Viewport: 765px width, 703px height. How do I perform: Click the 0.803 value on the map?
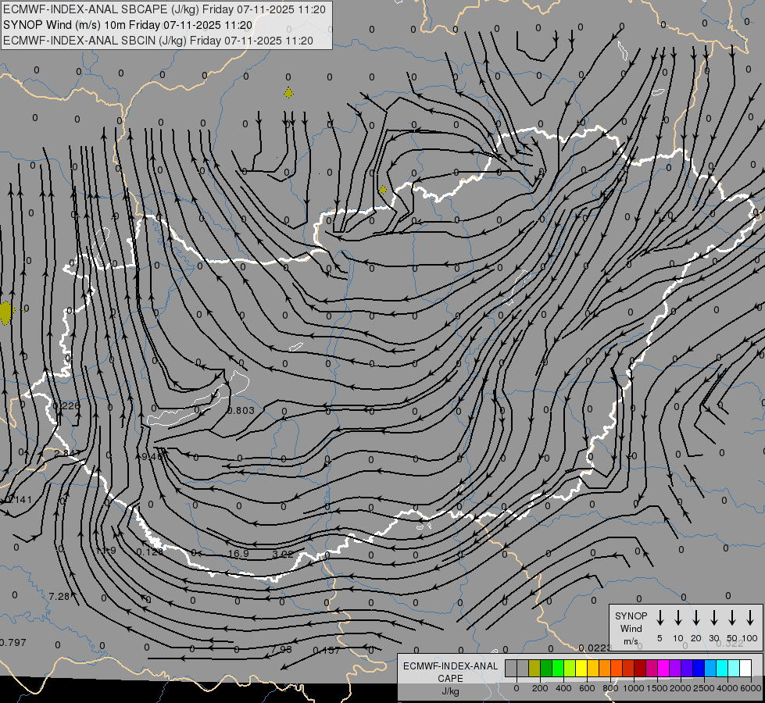click(x=241, y=411)
